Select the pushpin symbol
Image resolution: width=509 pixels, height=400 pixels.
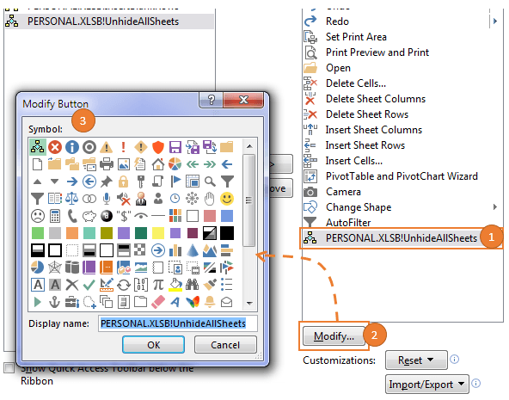107,182
